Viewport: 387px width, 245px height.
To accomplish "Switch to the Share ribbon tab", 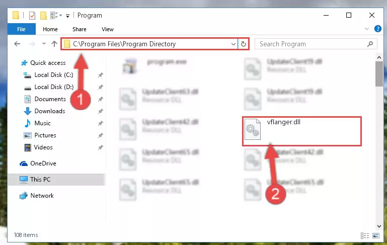I will (79, 29).
